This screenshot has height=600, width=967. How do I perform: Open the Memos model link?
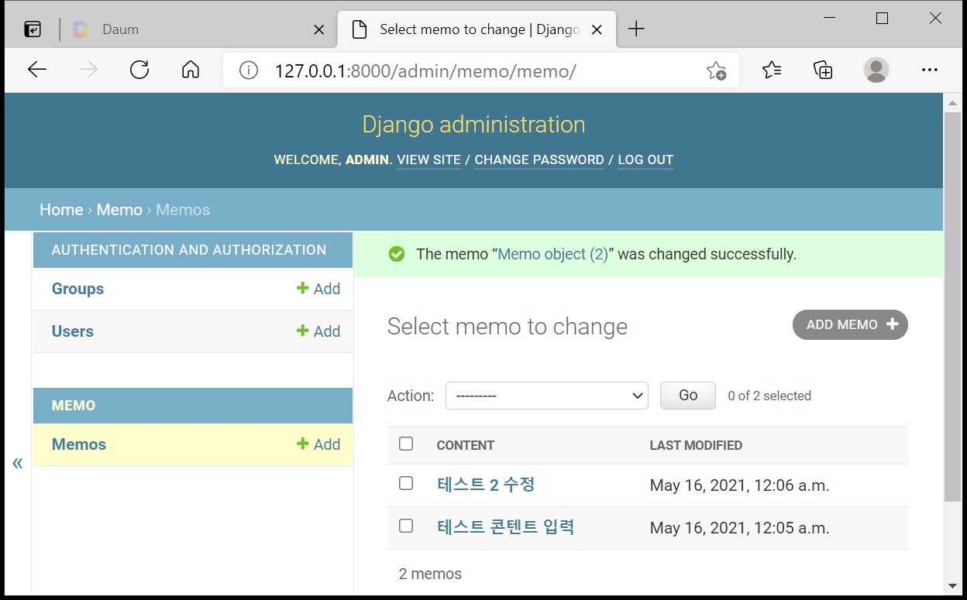click(x=79, y=444)
